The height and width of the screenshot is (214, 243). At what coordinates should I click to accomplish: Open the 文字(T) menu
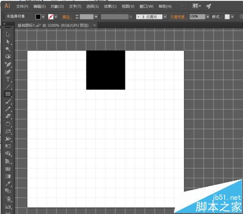(x=75, y=6)
